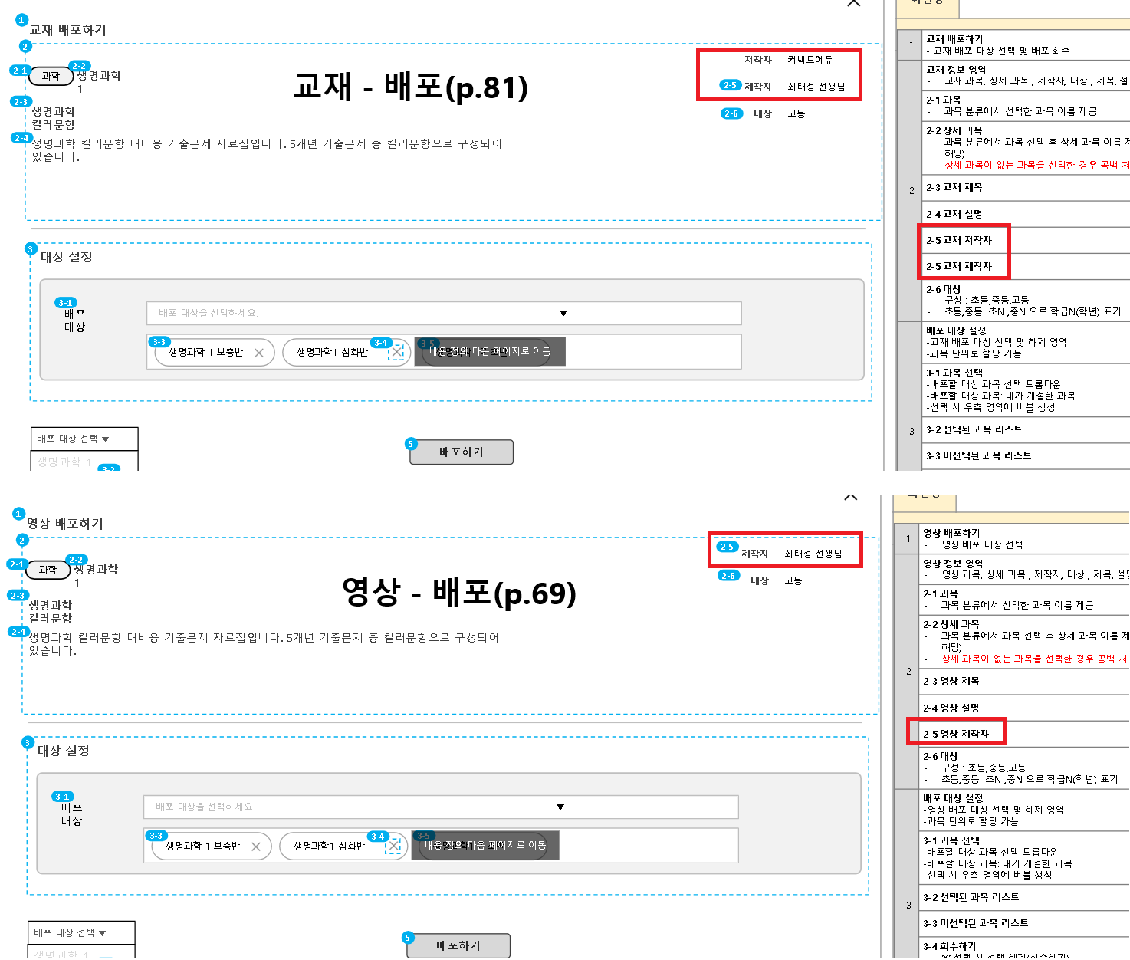Image resolution: width=1130 pixels, height=960 pixels.
Task: Open 배포 대상을 선택하세요 dropdown in 교재 panel
Action: [x=563, y=313]
